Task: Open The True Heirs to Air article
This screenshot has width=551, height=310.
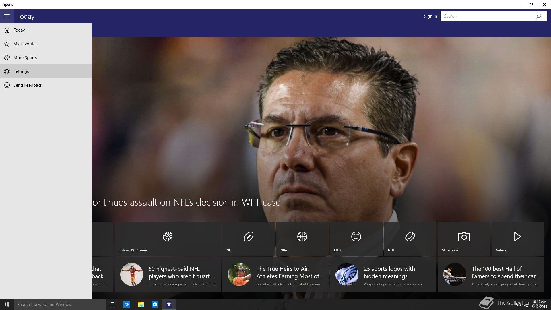Action: pos(275,274)
